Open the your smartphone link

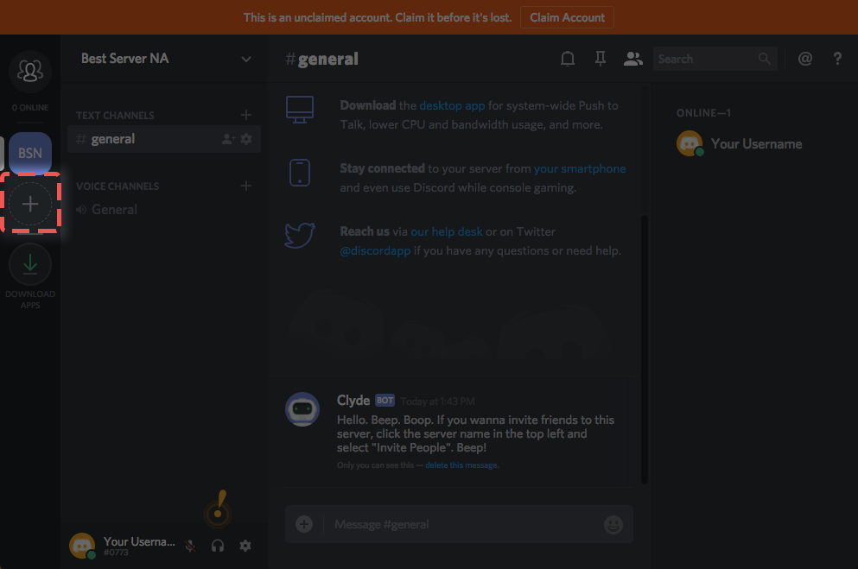(580, 168)
